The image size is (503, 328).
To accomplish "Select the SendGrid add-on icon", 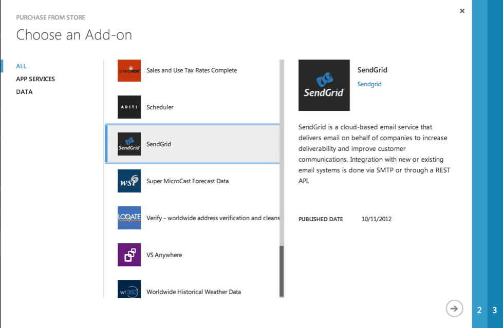I will (x=128, y=144).
